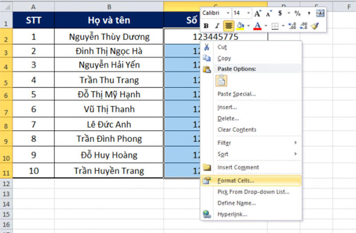This screenshot has height=233, width=356.
Task: Toggle center alignment in mini toolbar
Action: click(229, 26)
